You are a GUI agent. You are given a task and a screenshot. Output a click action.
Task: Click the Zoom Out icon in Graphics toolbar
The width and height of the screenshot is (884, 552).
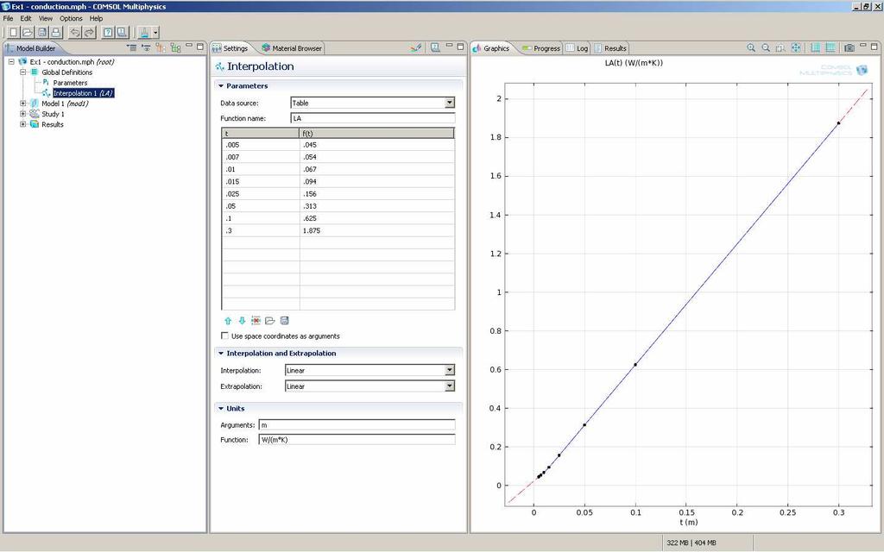pos(766,48)
